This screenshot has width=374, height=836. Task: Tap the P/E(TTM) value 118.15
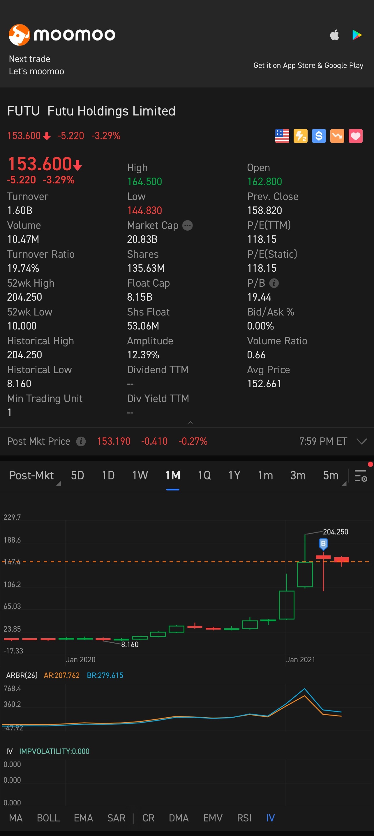tap(262, 239)
